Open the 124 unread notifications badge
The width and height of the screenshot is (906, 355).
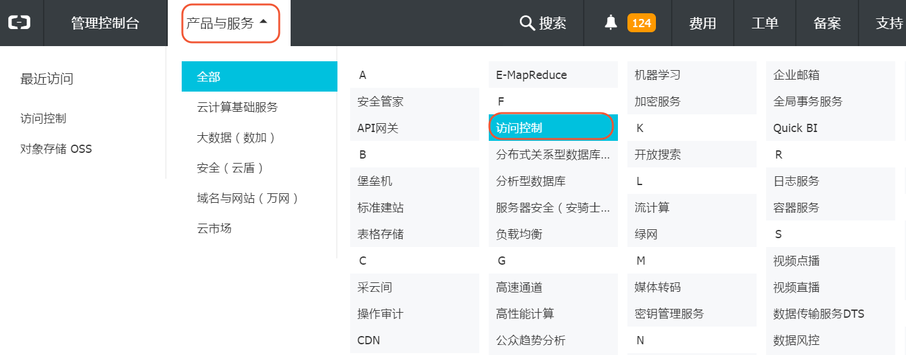tap(641, 23)
